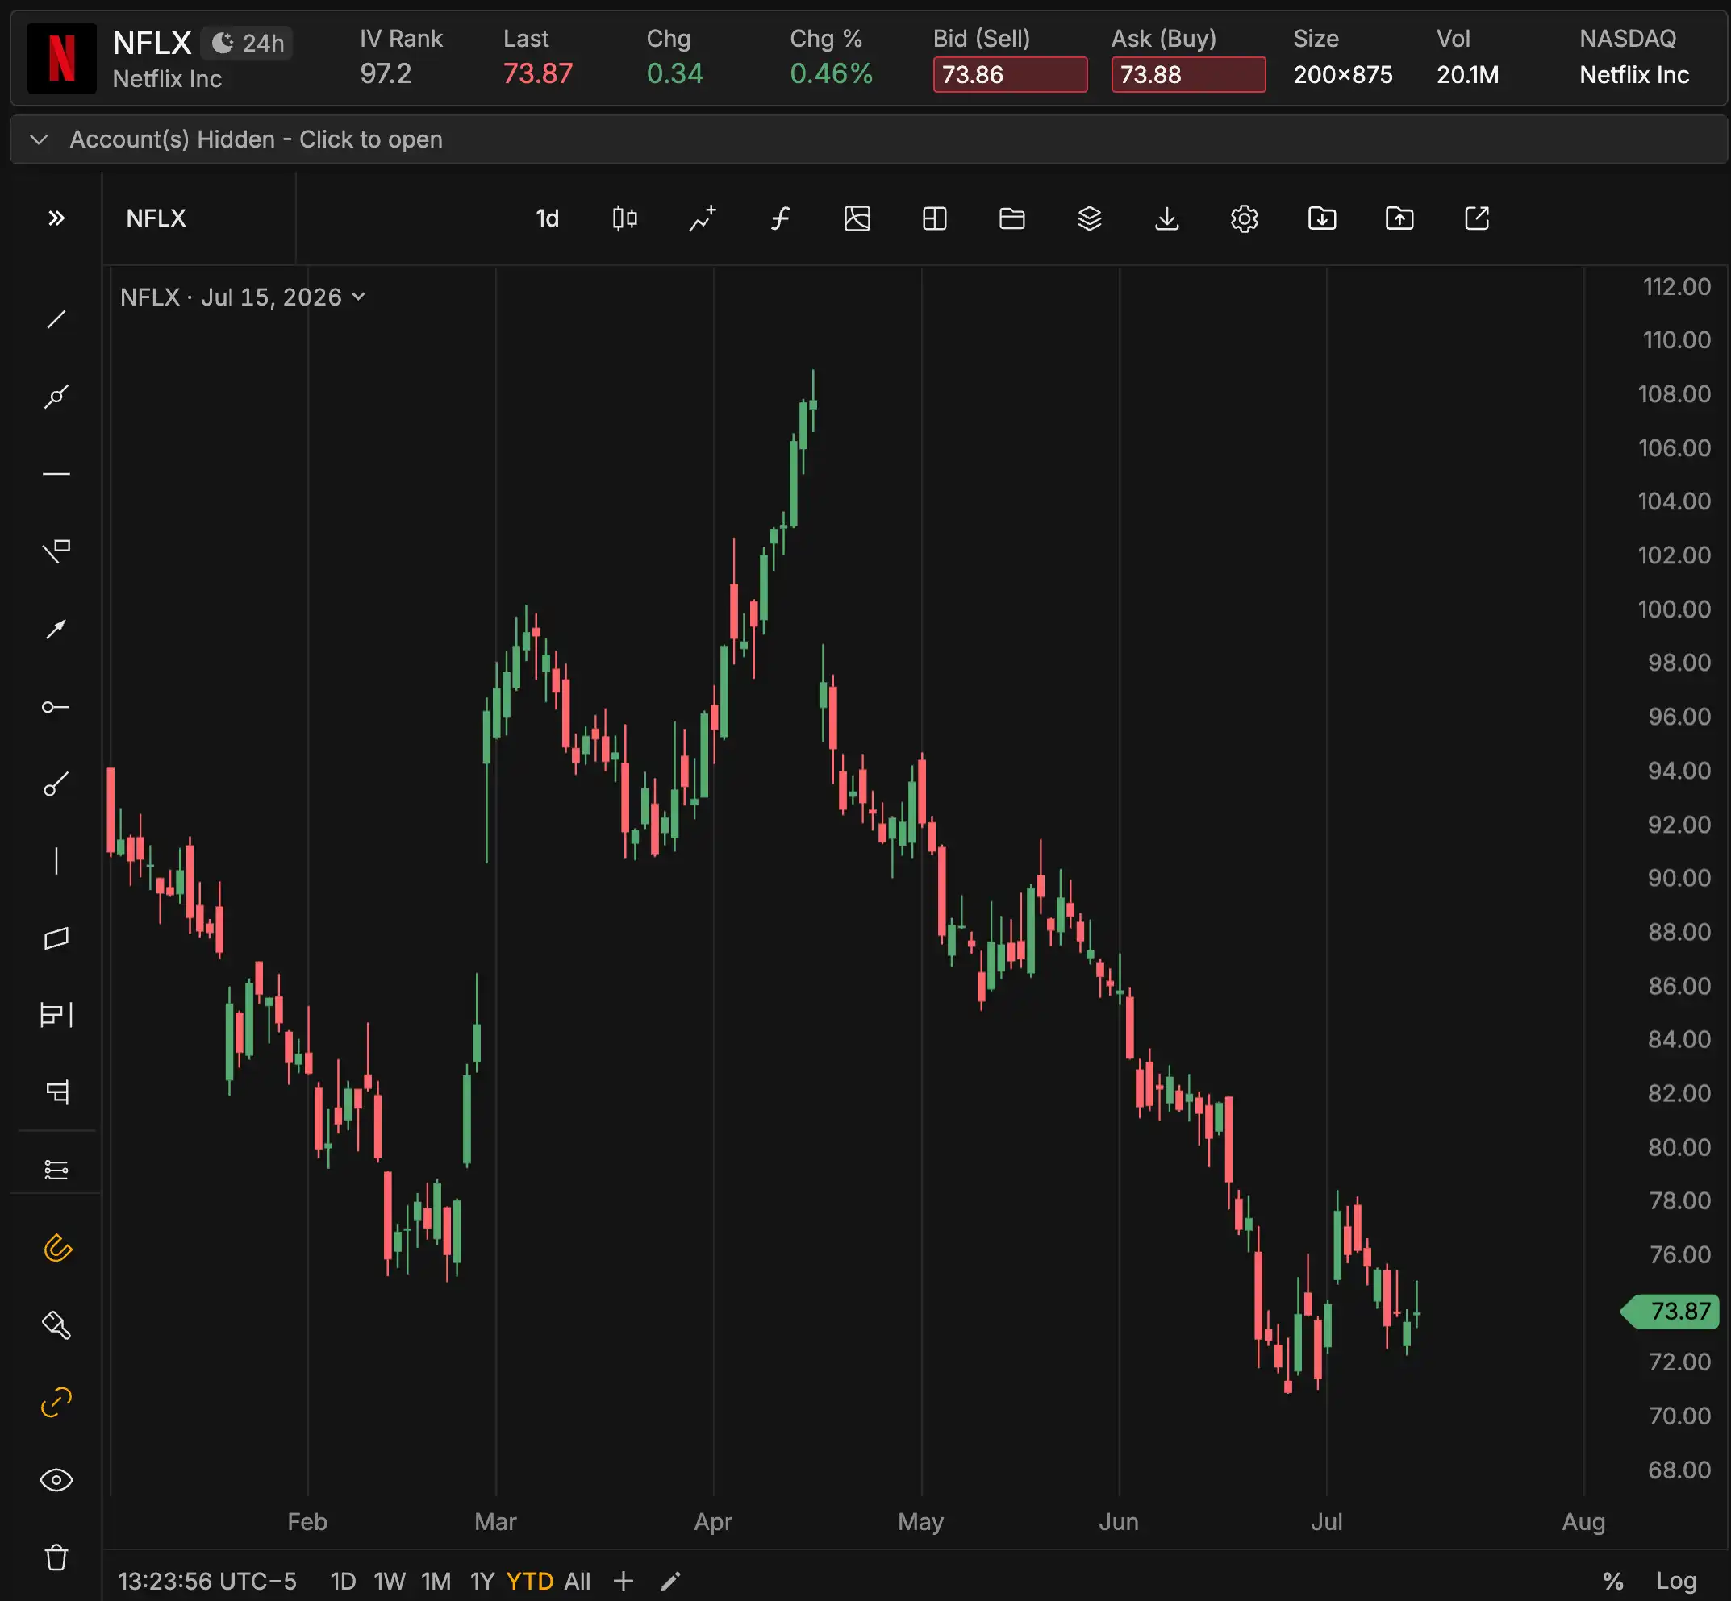This screenshot has width=1731, height=1601.
Task: Expand the drawing toolbar double-chevron
Action: [x=56, y=218]
